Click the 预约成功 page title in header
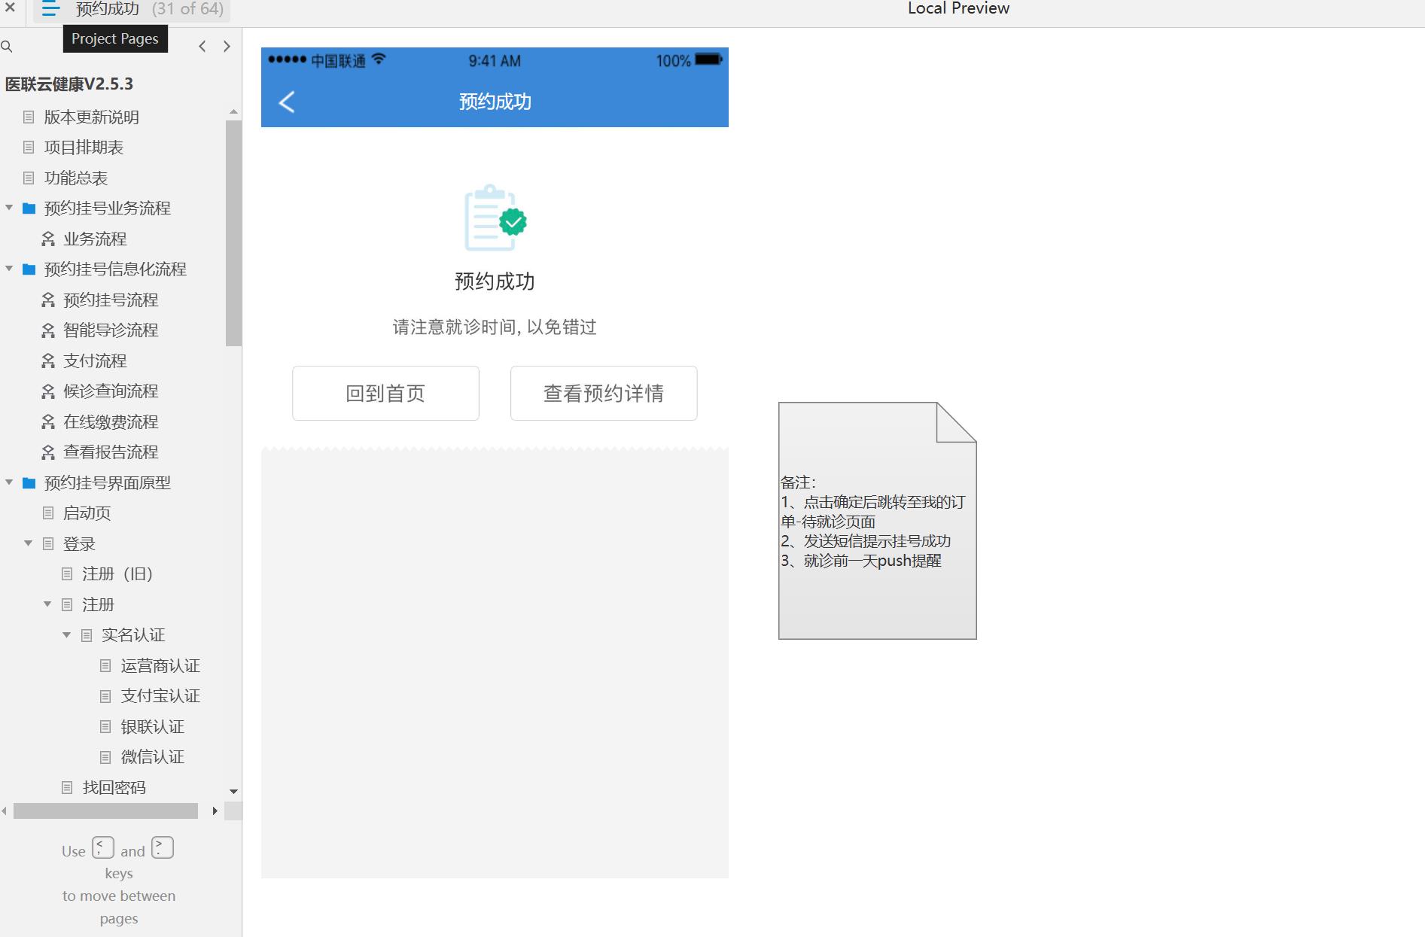Screen dimensions: 1425x937 pyautogui.click(x=495, y=102)
